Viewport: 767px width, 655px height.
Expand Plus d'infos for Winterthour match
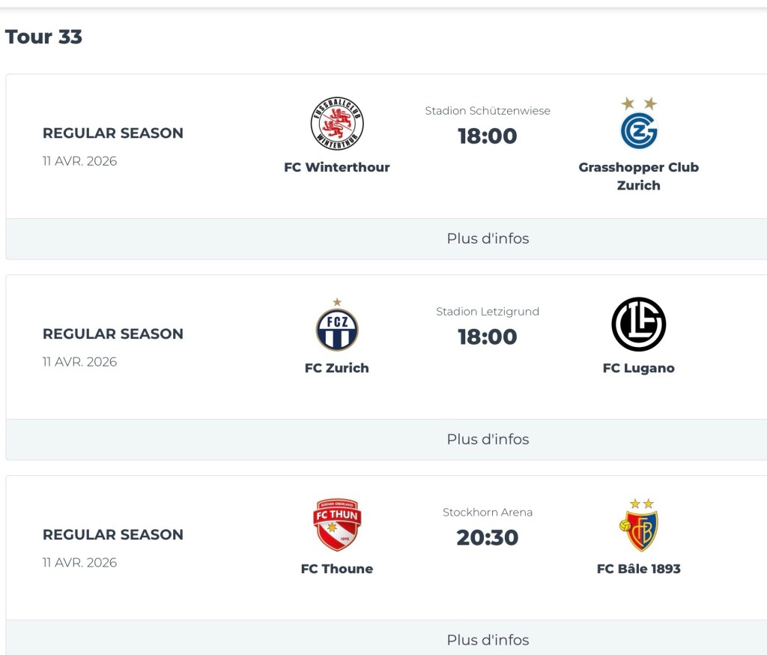(x=488, y=239)
